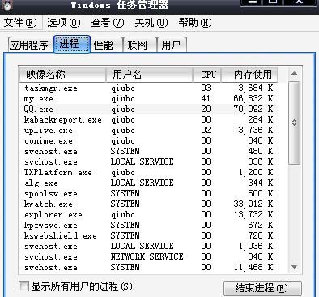Open the 选项(O) menu
Viewport: 319px width, 297px height.
pos(64,23)
